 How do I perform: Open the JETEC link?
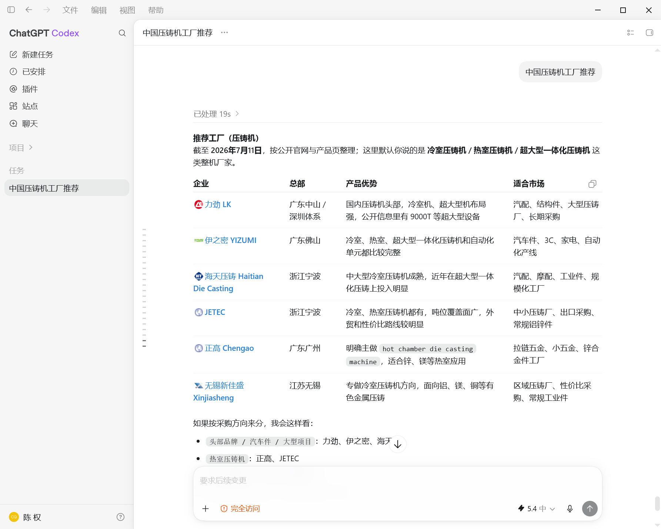point(215,312)
